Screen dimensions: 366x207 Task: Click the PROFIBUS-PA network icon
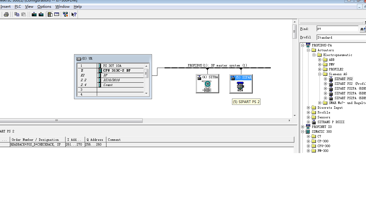(x=308, y=45)
